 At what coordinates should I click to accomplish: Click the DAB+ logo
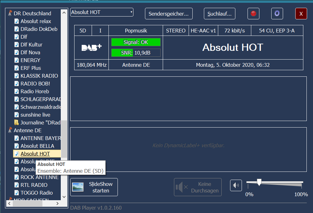point(91,47)
